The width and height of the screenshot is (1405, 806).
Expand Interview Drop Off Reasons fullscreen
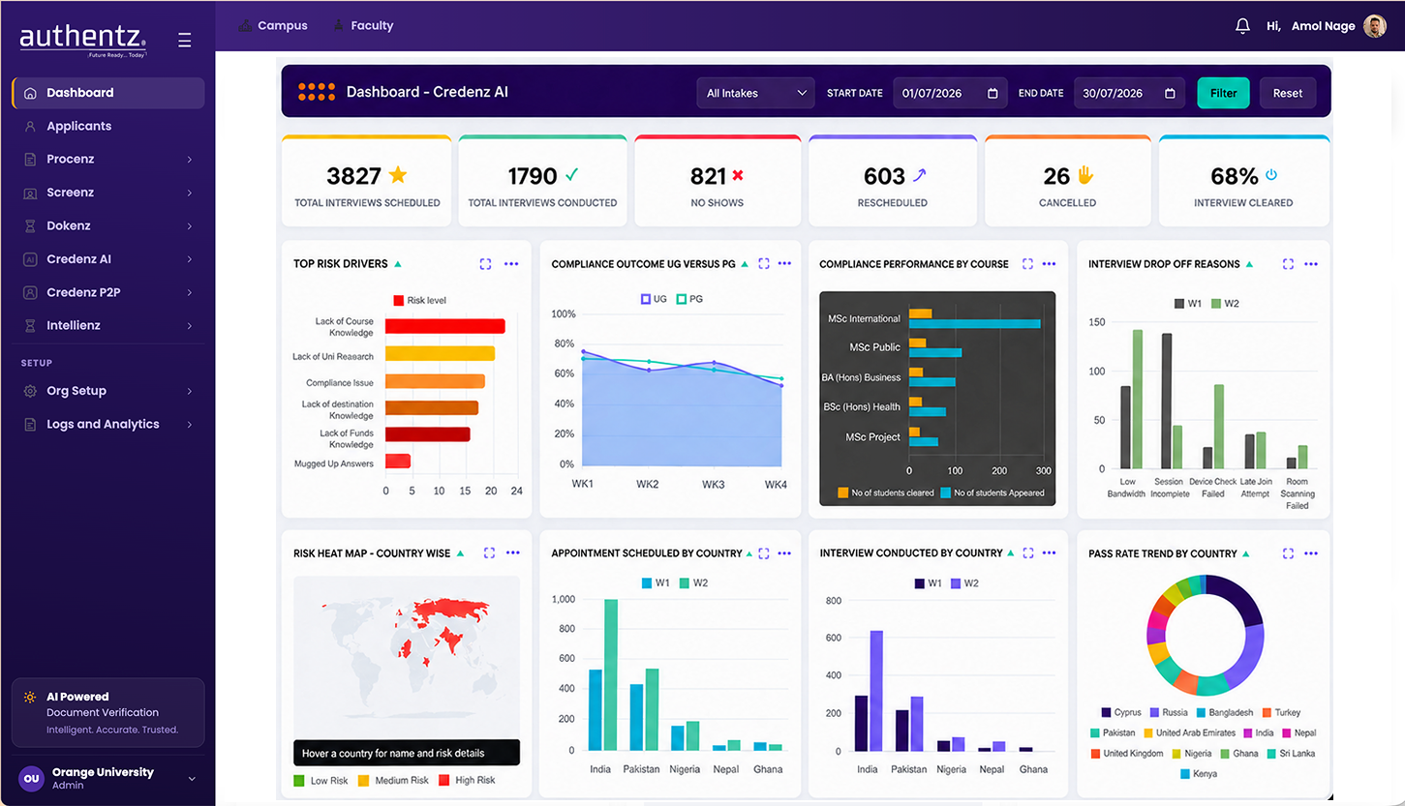tap(1288, 263)
